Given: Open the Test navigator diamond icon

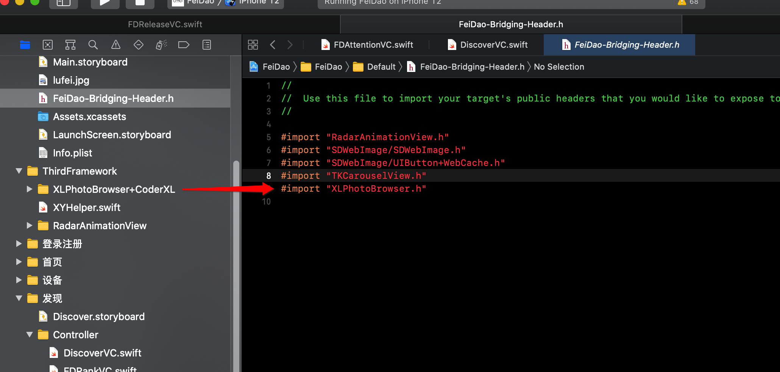Looking at the screenshot, I should 139,45.
